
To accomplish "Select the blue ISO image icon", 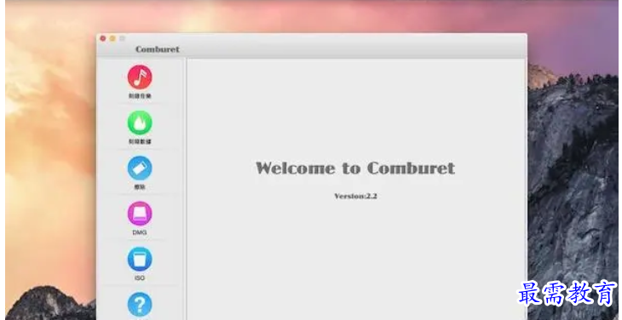I will [140, 260].
